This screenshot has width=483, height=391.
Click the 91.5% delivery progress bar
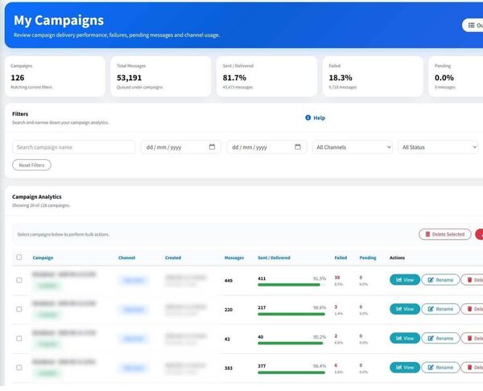click(x=291, y=285)
